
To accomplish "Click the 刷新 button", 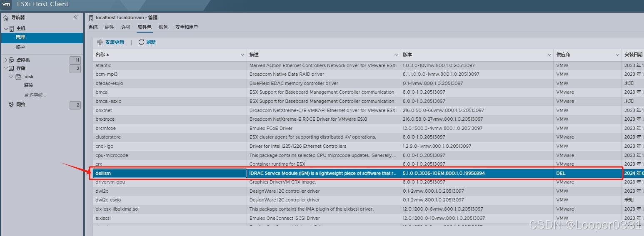I will pyautogui.click(x=147, y=42).
